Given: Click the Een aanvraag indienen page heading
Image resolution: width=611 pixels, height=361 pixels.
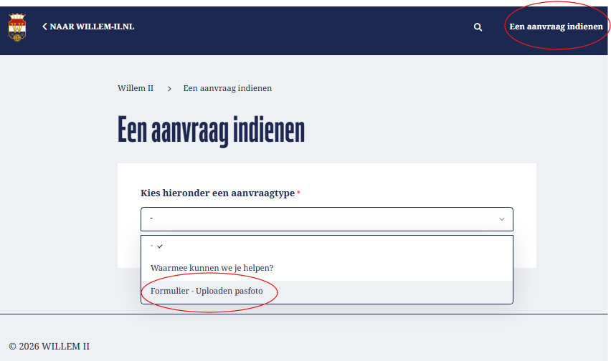Looking at the screenshot, I should pyautogui.click(x=212, y=130).
